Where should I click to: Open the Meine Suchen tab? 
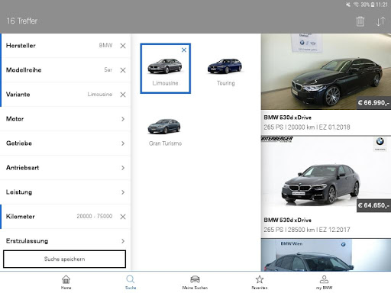click(195, 282)
